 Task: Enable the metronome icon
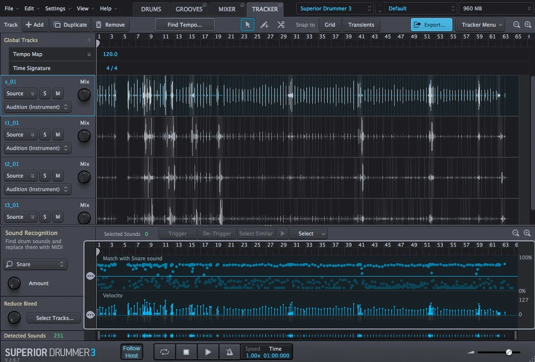(x=229, y=352)
